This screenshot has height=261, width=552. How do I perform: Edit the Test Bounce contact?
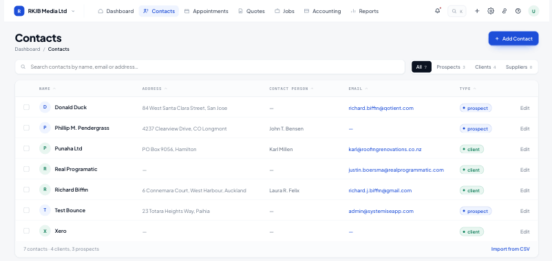tap(524, 211)
